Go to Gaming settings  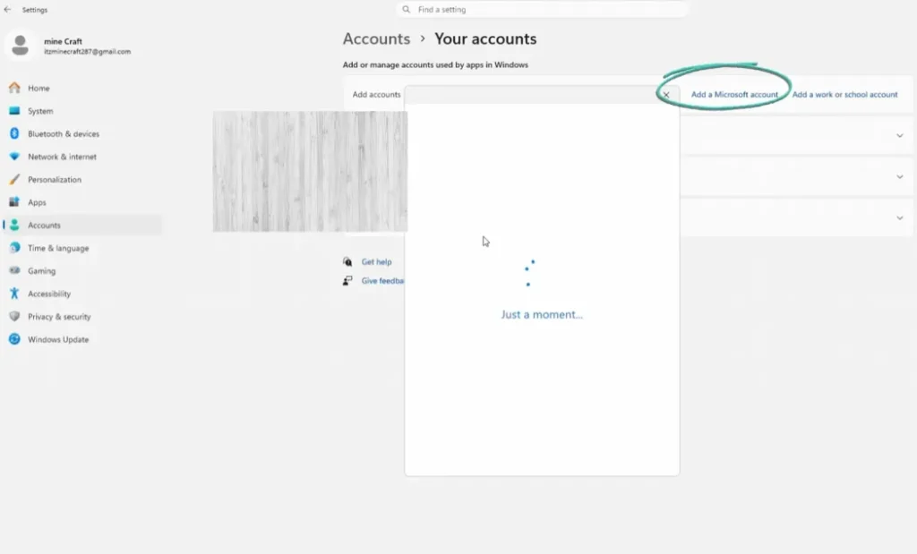(41, 270)
